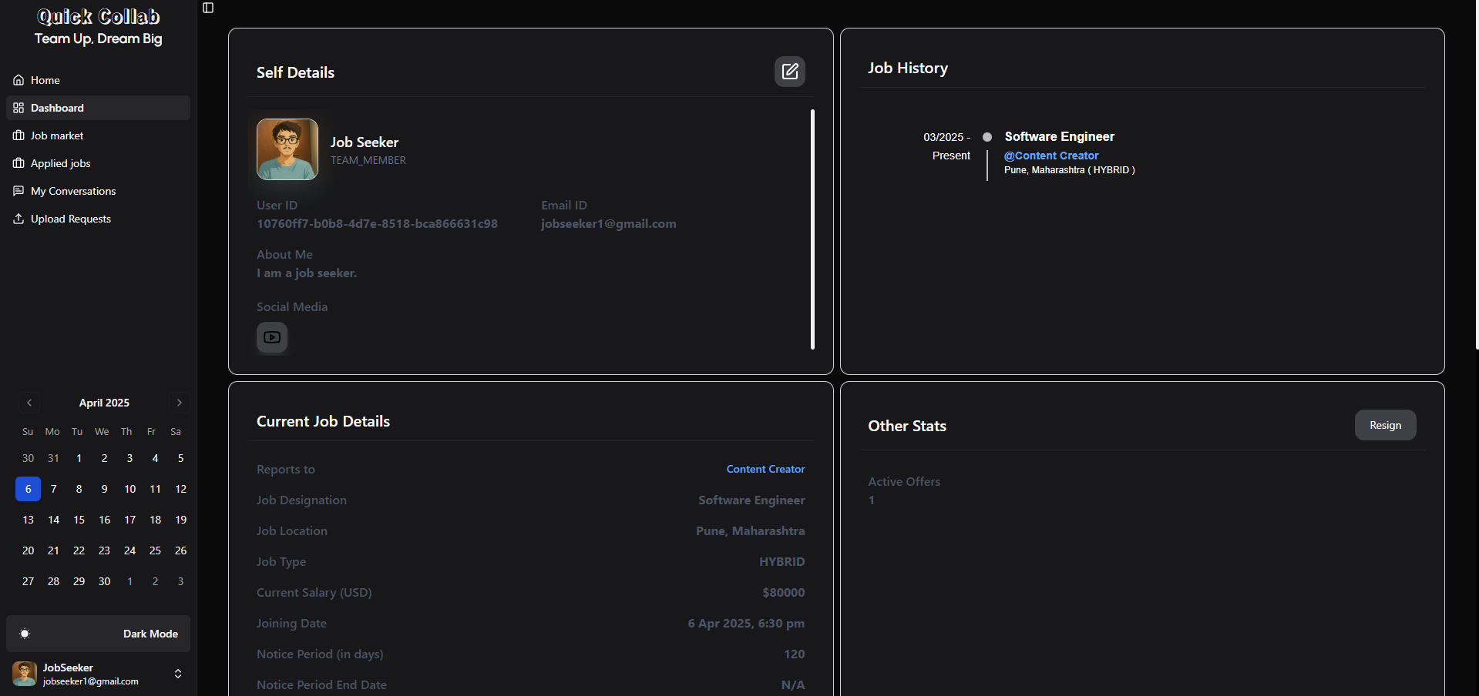Advance the calendar to May 2025
1479x696 pixels.
[x=179, y=403]
